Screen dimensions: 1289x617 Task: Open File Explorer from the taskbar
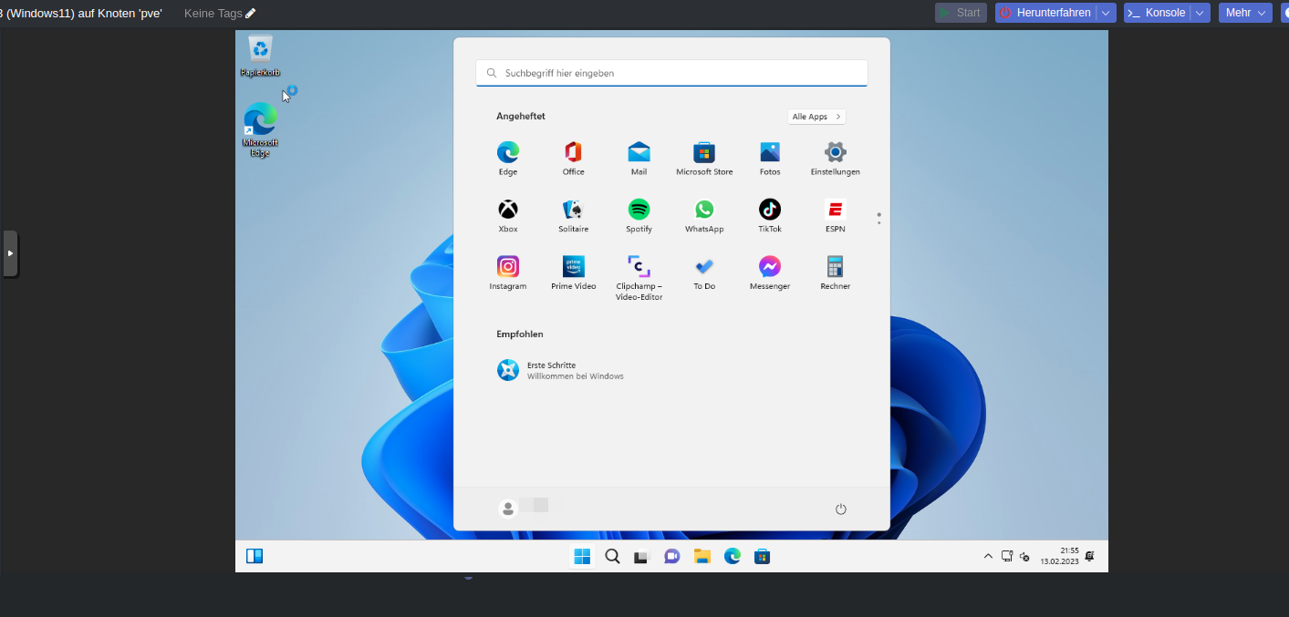click(x=702, y=556)
